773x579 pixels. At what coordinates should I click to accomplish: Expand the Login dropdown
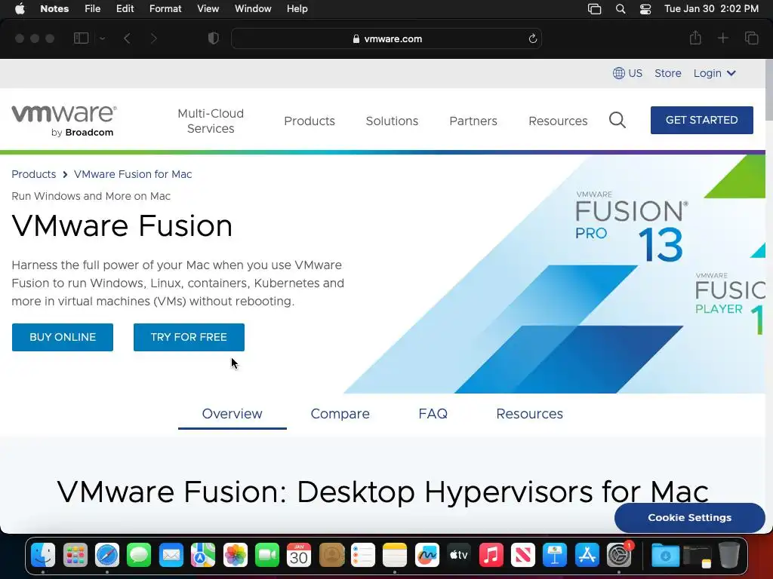pos(714,73)
